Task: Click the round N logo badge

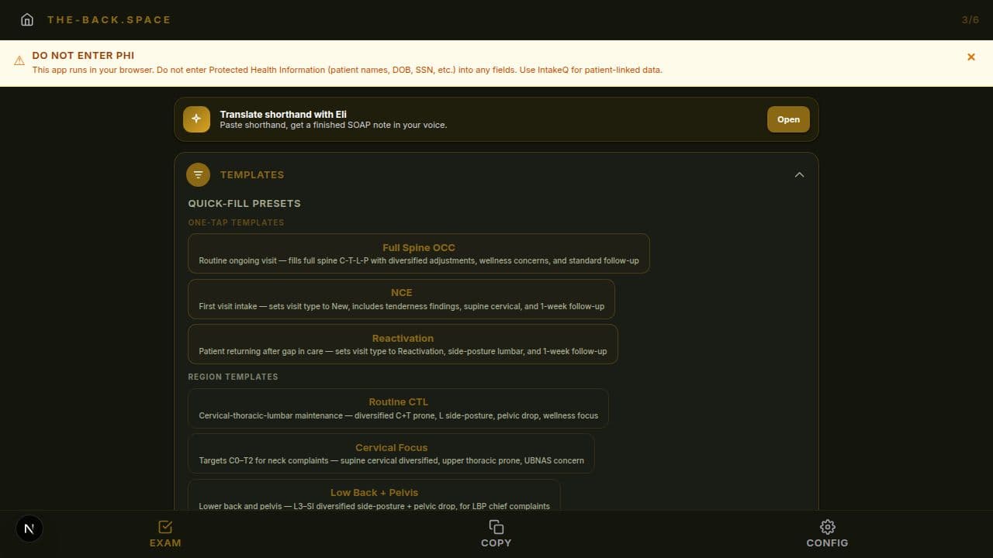Action: (29, 529)
